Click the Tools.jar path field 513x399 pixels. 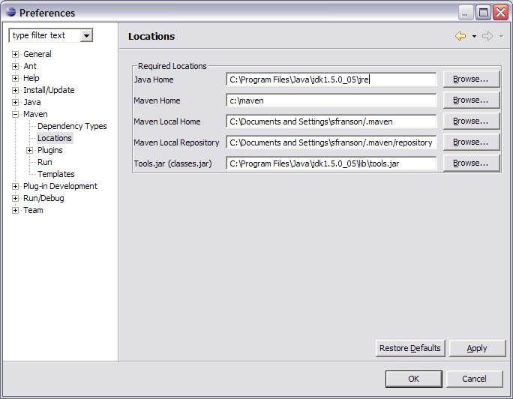pos(331,163)
